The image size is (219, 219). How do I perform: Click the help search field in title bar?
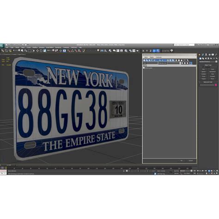coord(184,45)
